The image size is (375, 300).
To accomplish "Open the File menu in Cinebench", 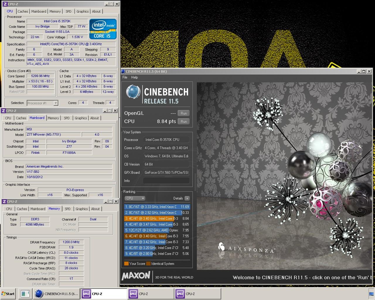I will [x=125, y=77].
